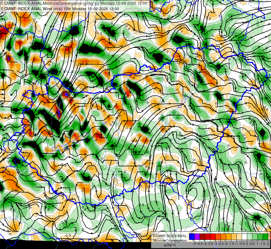Click the -3.5 tick label on legend scale
This screenshot has width=271, height=249.
(210, 244)
